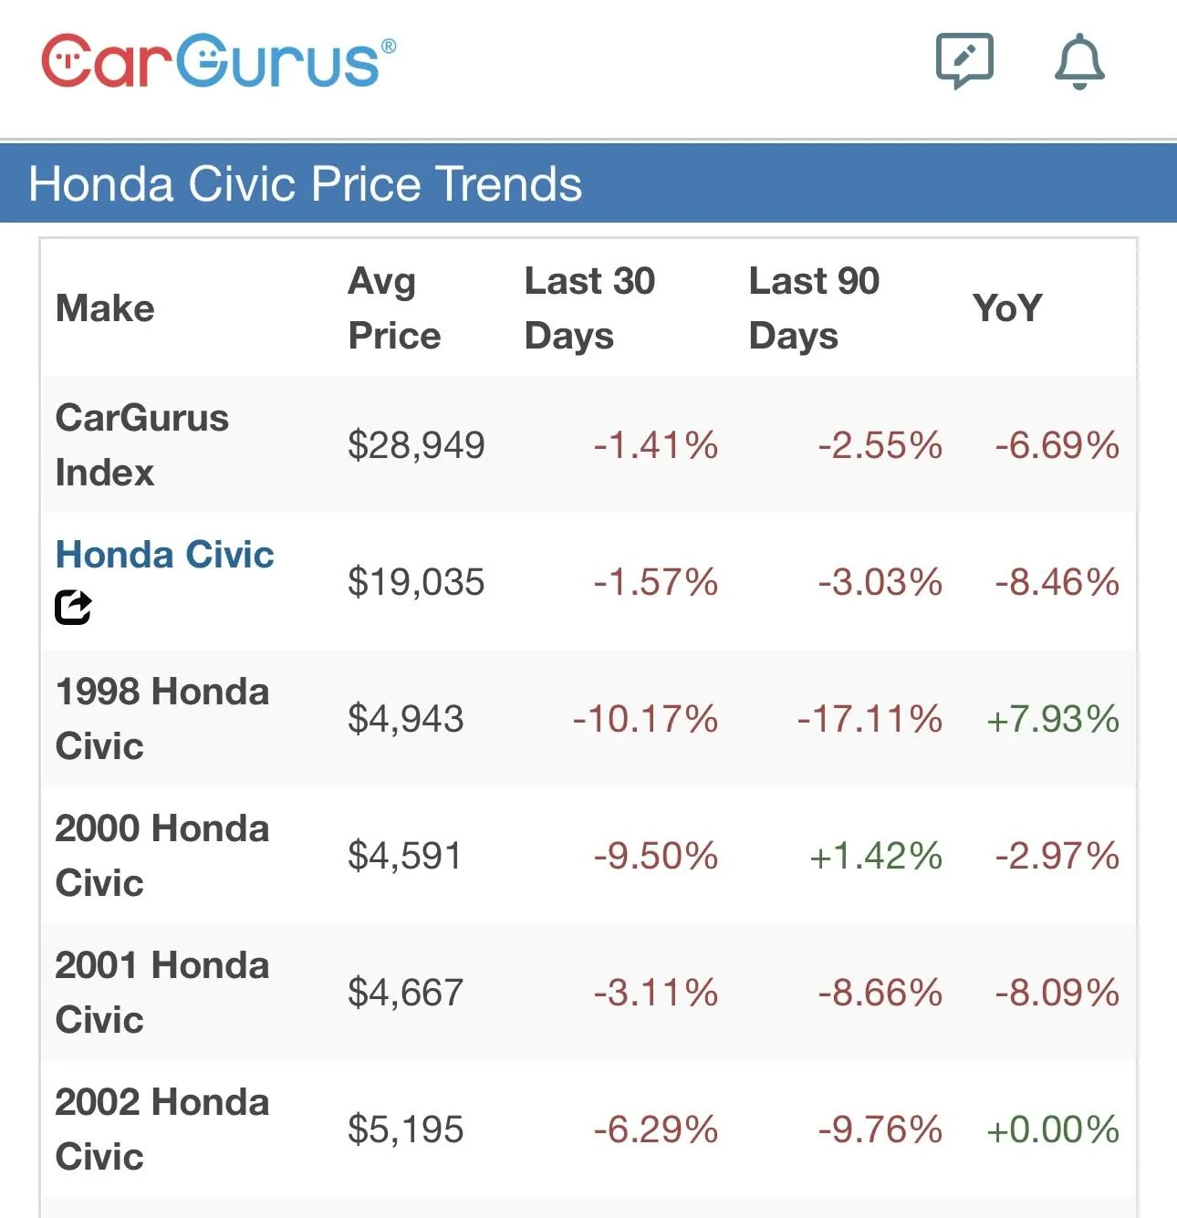
Task: Select the CarGurus Index row label
Action: pyautogui.click(x=141, y=445)
